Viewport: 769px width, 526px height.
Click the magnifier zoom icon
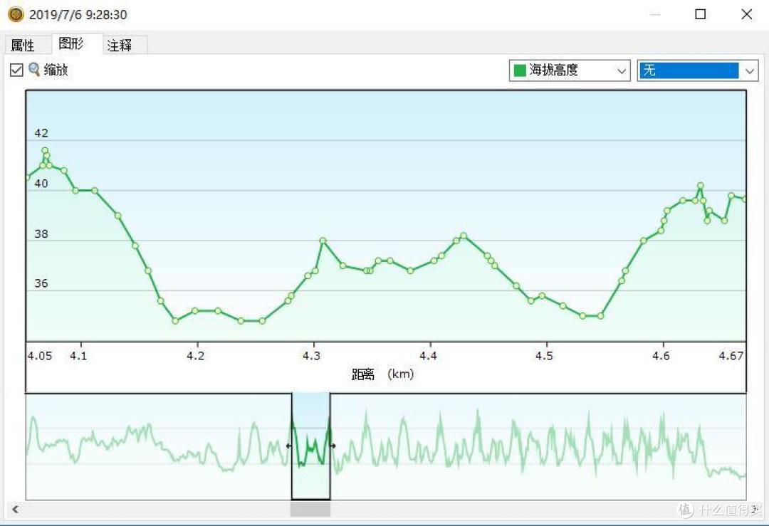[34, 70]
